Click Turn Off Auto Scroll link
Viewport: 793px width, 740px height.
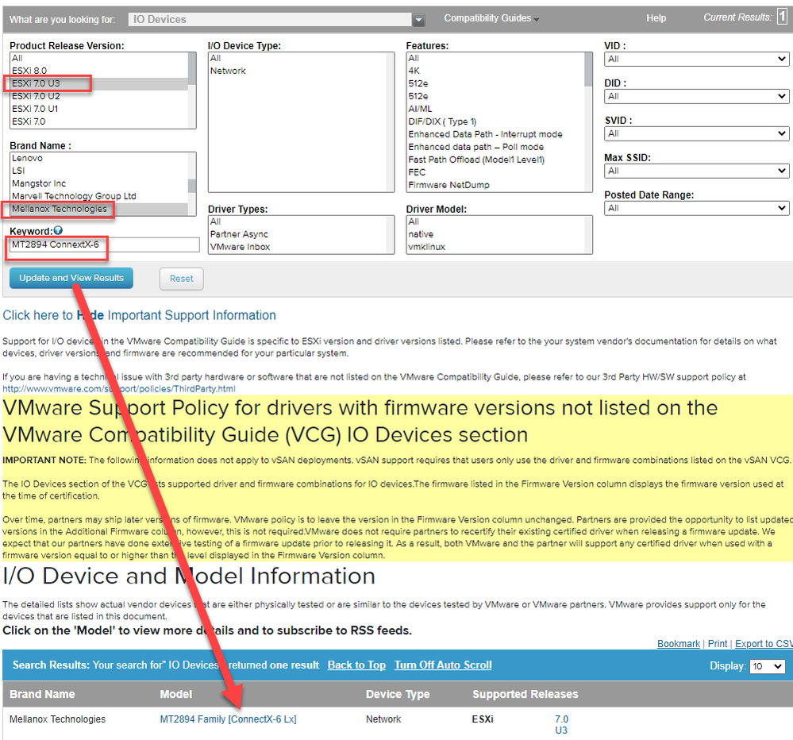click(x=443, y=665)
